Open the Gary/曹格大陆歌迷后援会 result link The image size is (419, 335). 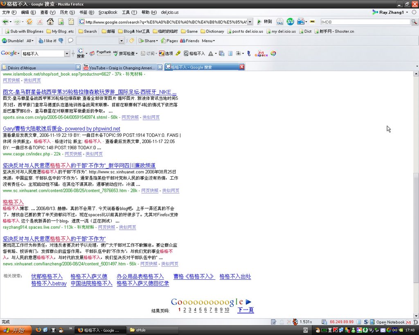61,129
